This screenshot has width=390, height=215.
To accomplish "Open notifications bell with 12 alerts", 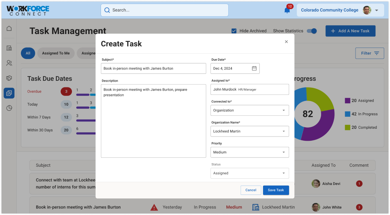I will coord(287,10).
